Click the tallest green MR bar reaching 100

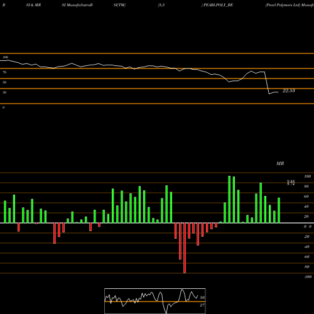coord(229,199)
